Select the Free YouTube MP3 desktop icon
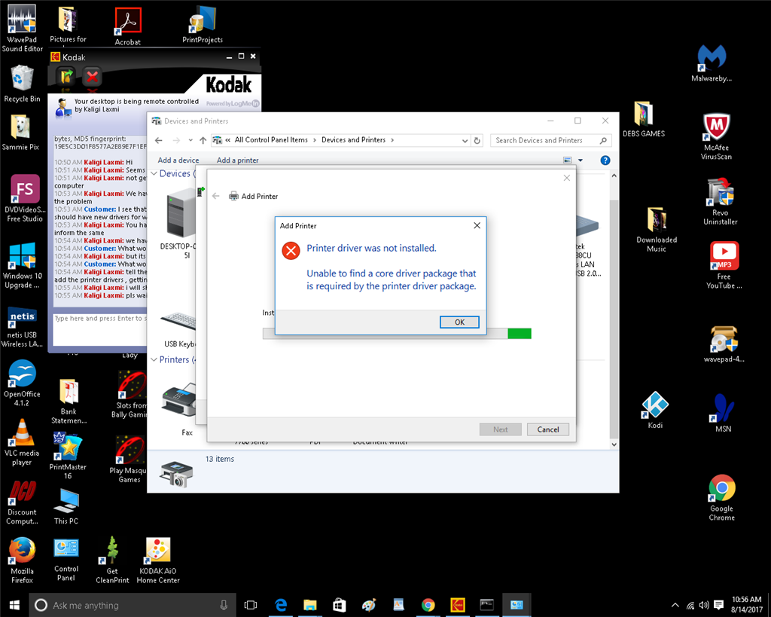Image resolution: width=771 pixels, height=617 pixels. [724, 265]
